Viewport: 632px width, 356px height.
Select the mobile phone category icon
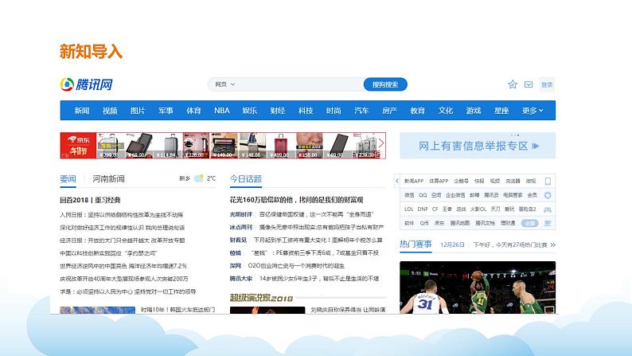coord(548,182)
